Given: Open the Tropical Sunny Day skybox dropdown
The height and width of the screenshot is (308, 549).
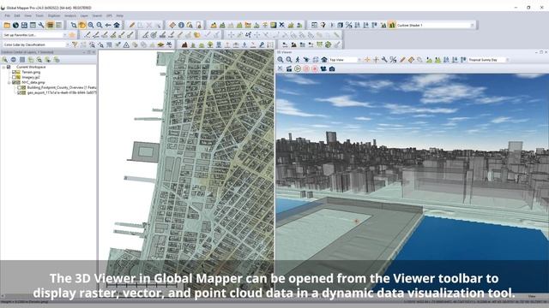Looking at the screenshot, I should point(507,60).
